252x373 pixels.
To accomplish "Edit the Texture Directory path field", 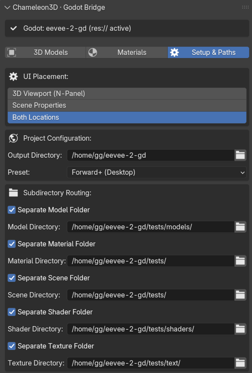I will tap(151, 363).
